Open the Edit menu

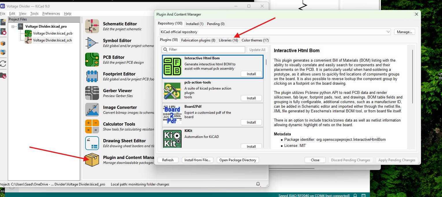pos(12,14)
